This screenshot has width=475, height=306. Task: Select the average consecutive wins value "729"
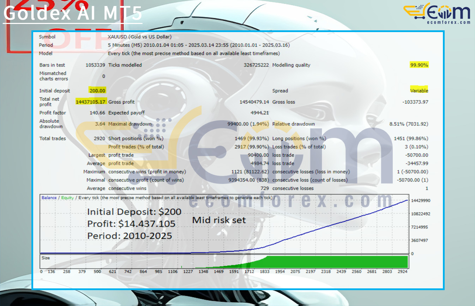click(264, 189)
